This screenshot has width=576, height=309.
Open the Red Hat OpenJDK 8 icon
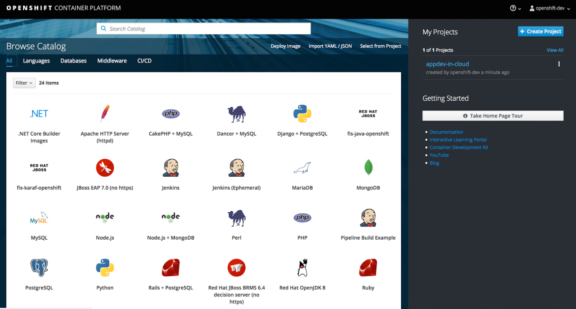click(302, 267)
